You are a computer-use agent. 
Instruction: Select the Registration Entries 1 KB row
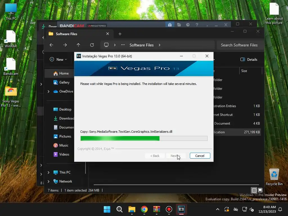coord(237,106)
